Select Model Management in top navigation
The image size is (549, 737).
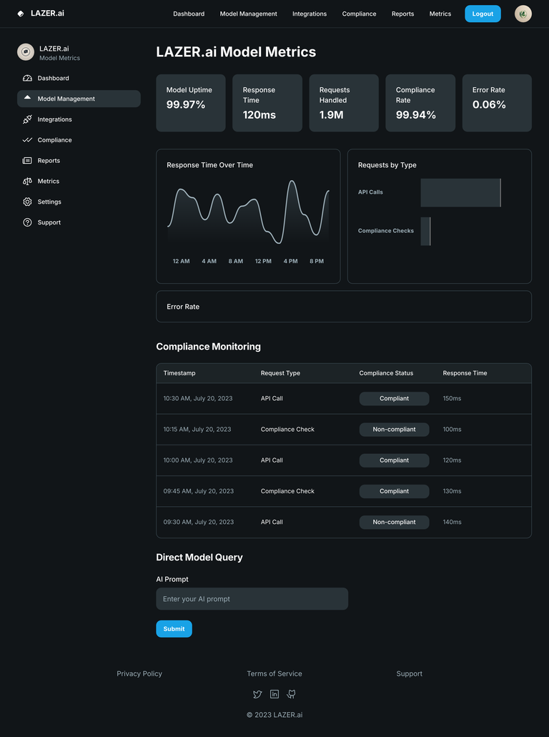click(x=248, y=14)
